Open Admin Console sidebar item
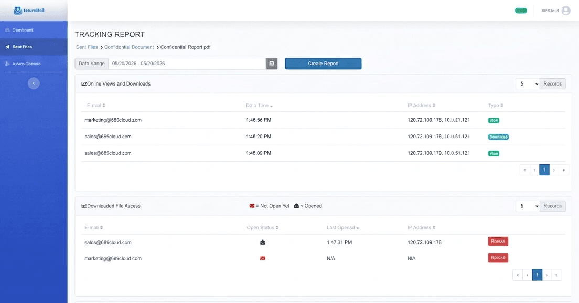This screenshot has height=303, width=579. 34,64
